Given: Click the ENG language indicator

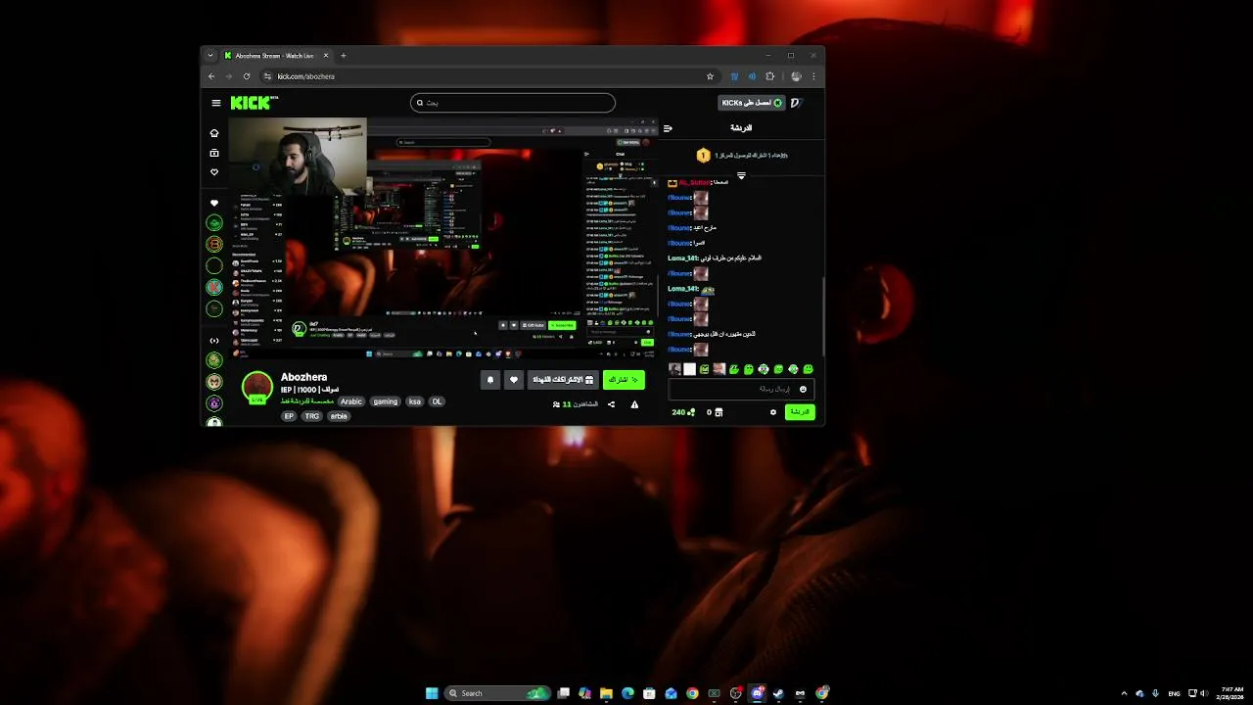Looking at the screenshot, I should pos(1174,693).
